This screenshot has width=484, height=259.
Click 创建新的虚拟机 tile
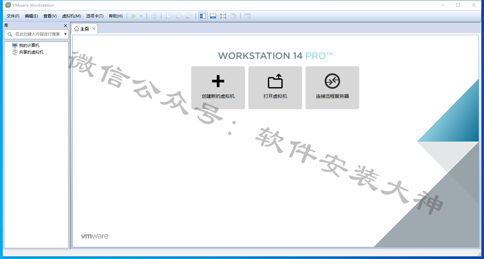[218, 88]
